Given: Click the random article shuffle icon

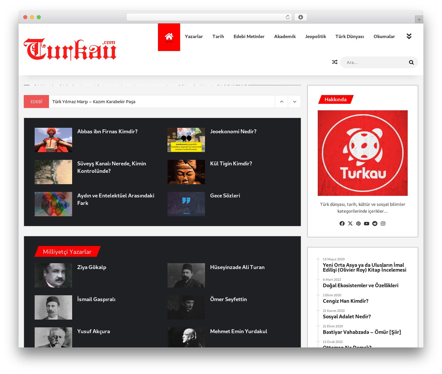Looking at the screenshot, I should coord(335,62).
